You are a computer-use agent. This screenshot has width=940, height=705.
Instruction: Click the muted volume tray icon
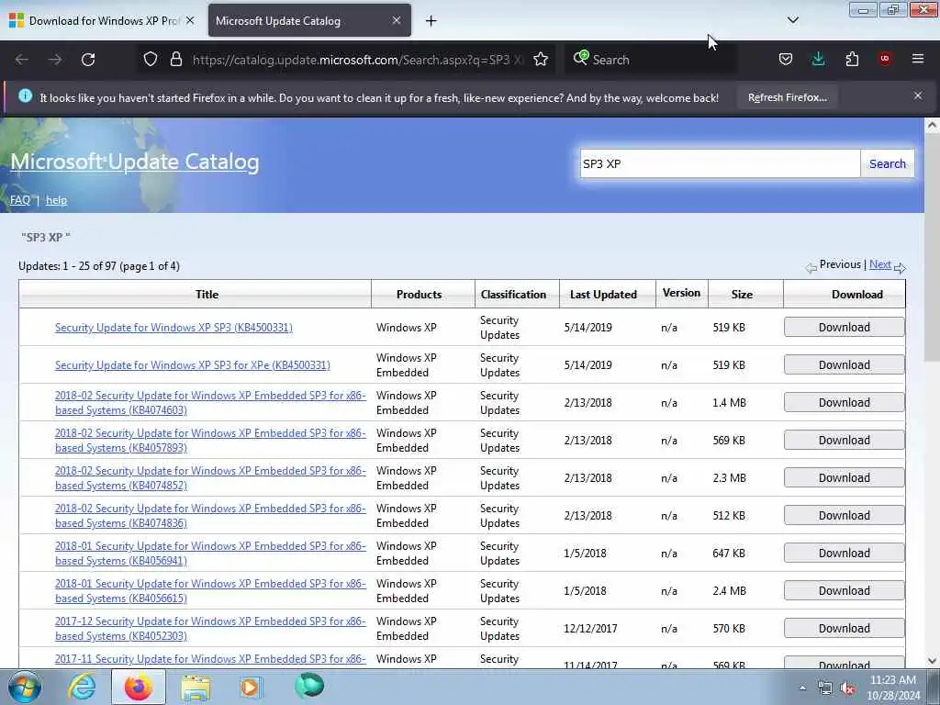847,688
